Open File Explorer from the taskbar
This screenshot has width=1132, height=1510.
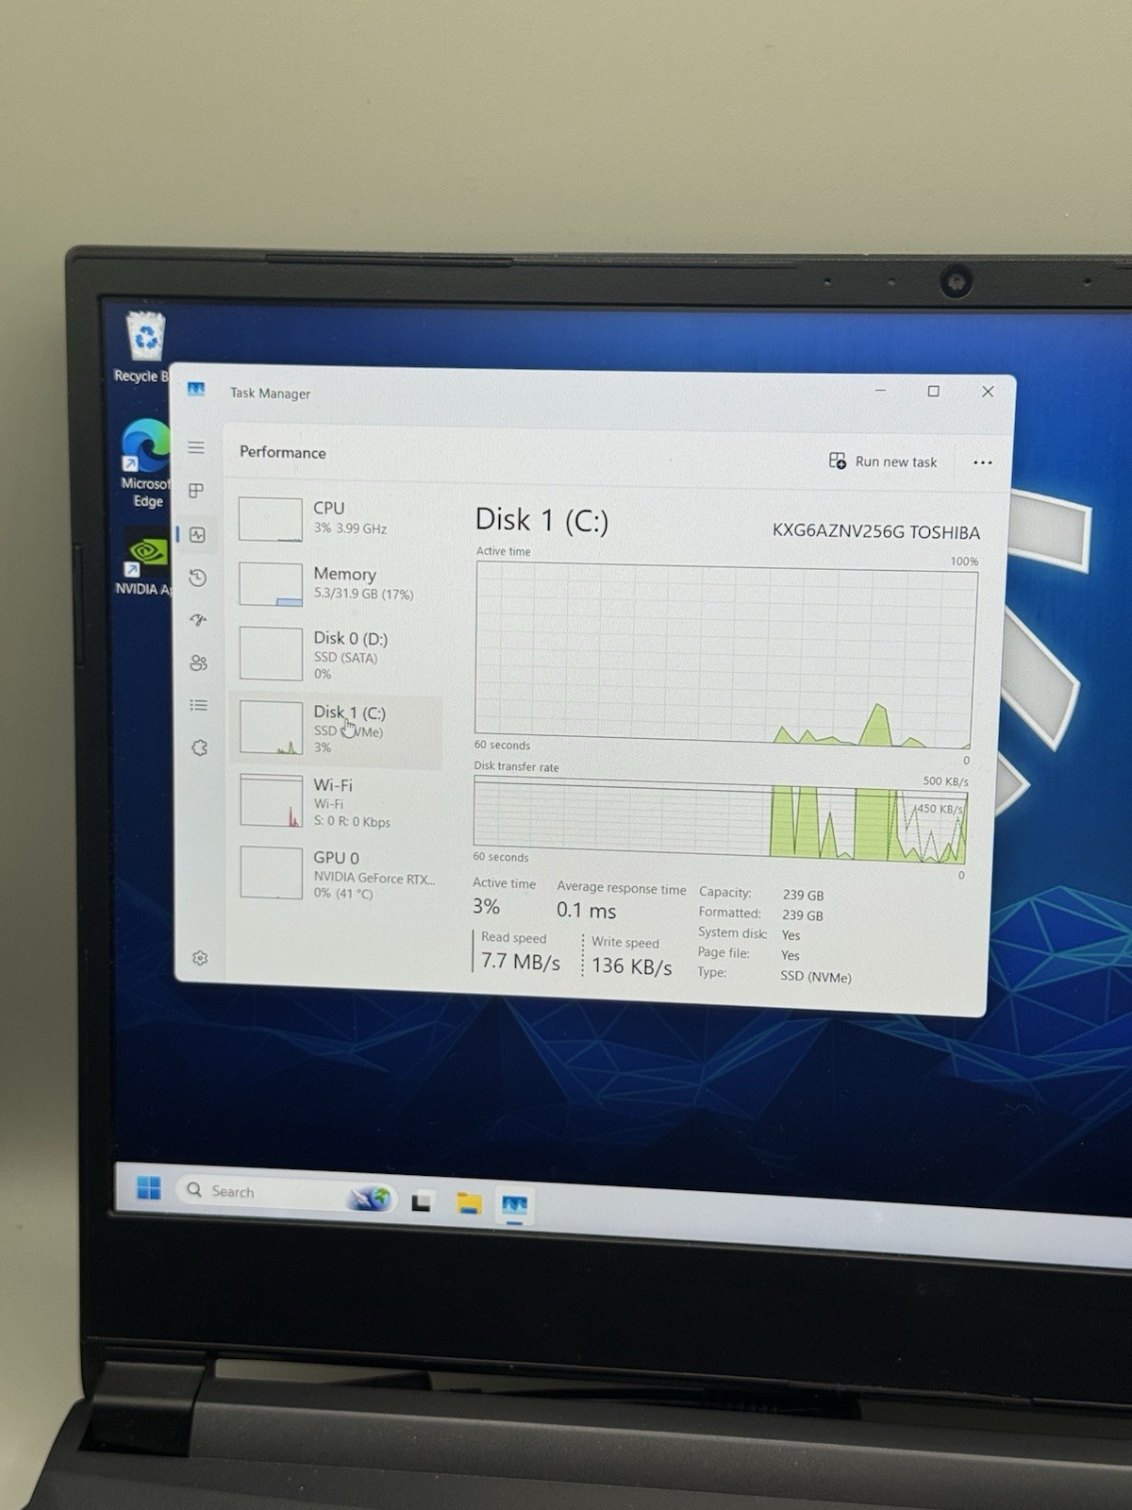469,1203
